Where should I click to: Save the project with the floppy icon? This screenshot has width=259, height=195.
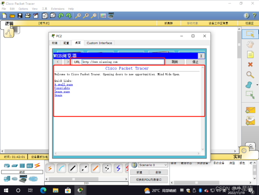click(20, 16)
